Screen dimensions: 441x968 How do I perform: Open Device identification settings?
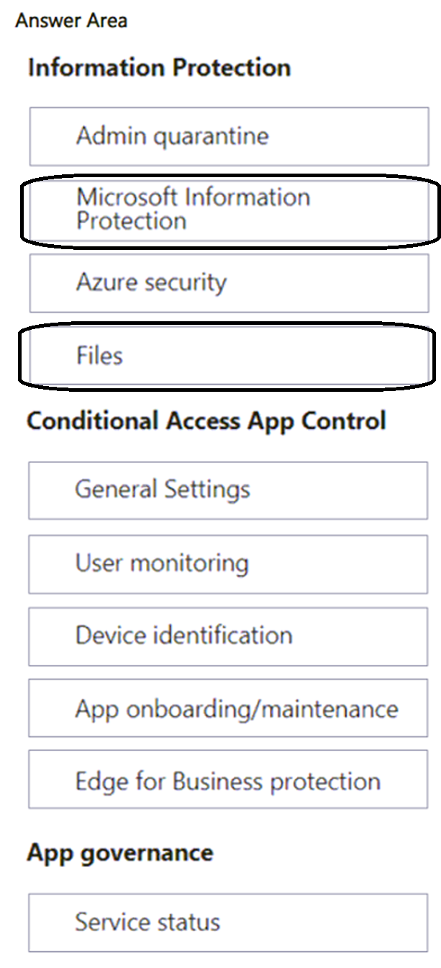[229, 636]
